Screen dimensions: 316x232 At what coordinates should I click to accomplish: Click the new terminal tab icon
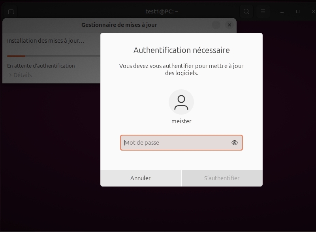10,11
